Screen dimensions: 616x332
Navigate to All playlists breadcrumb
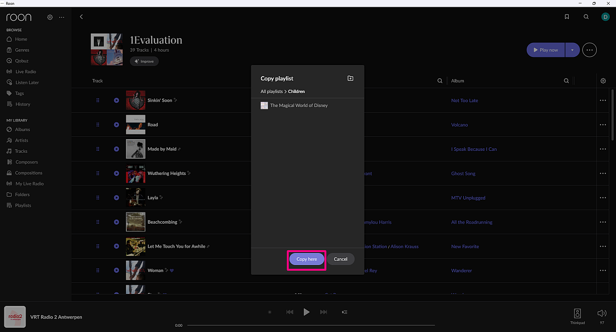pos(272,92)
